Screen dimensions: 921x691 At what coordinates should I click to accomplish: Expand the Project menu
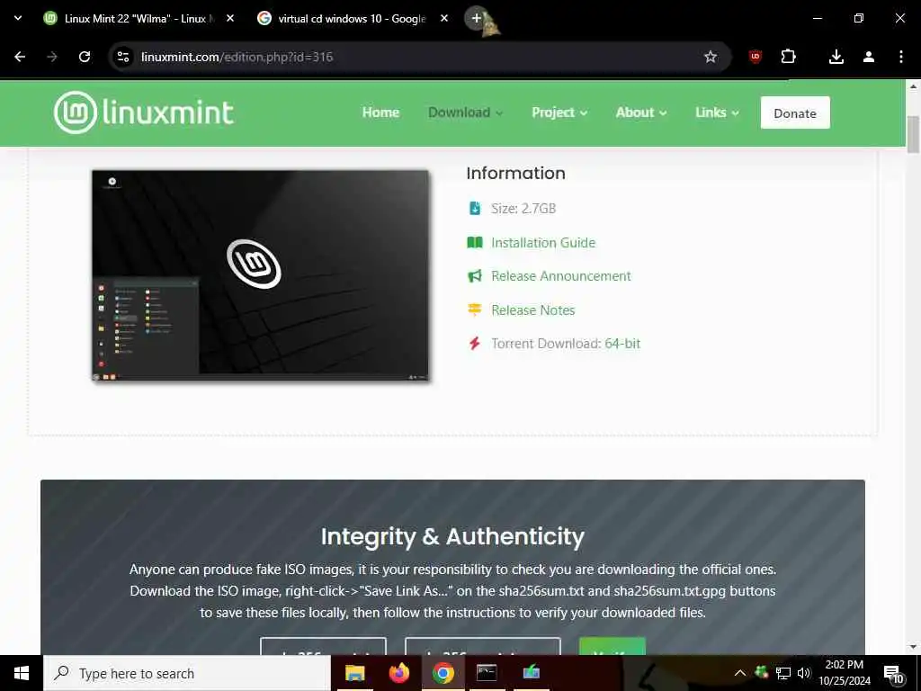pos(559,112)
